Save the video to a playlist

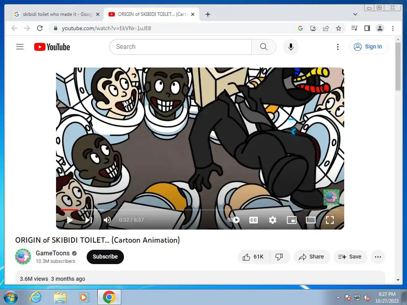350,257
